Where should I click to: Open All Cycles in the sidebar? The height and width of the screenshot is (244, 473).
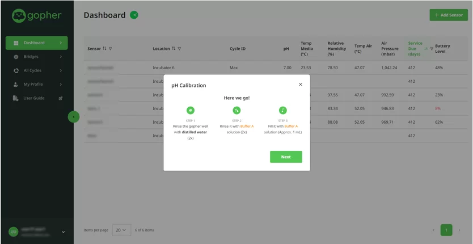(x=32, y=71)
